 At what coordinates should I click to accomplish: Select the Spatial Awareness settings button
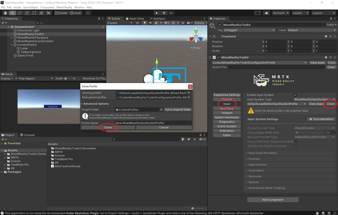pos(227,117)
